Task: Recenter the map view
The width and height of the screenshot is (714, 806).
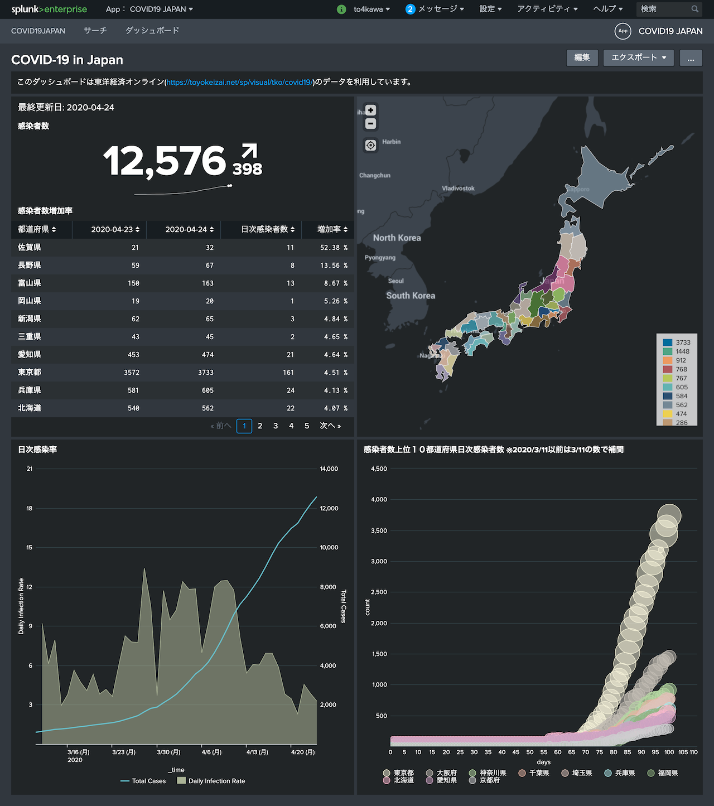Action: [x=370, y=145]
